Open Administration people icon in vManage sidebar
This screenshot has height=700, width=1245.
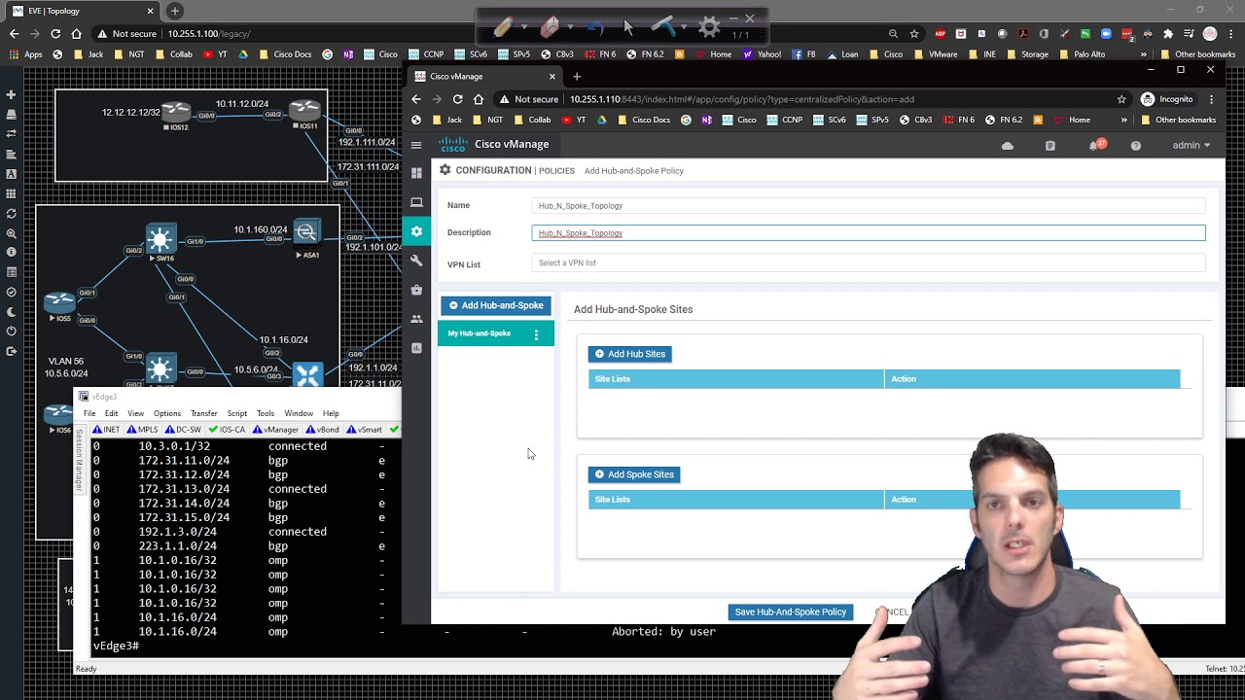416,319
